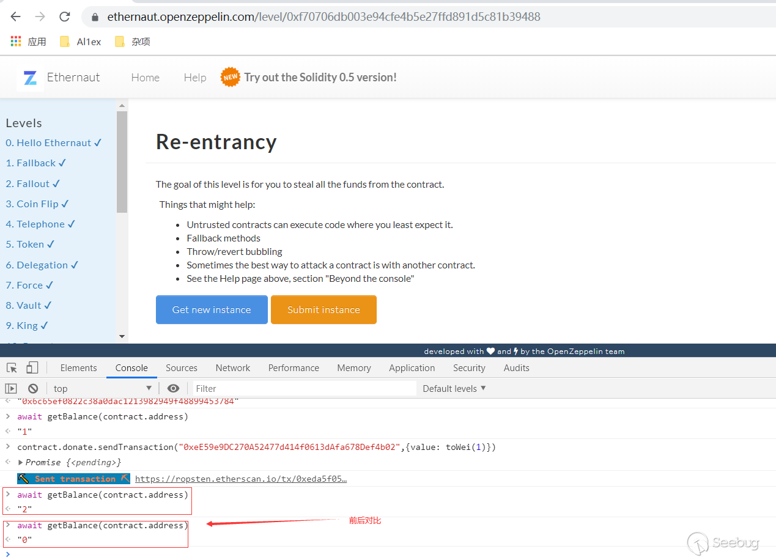Open level 4. Telephone

[40, 224]
